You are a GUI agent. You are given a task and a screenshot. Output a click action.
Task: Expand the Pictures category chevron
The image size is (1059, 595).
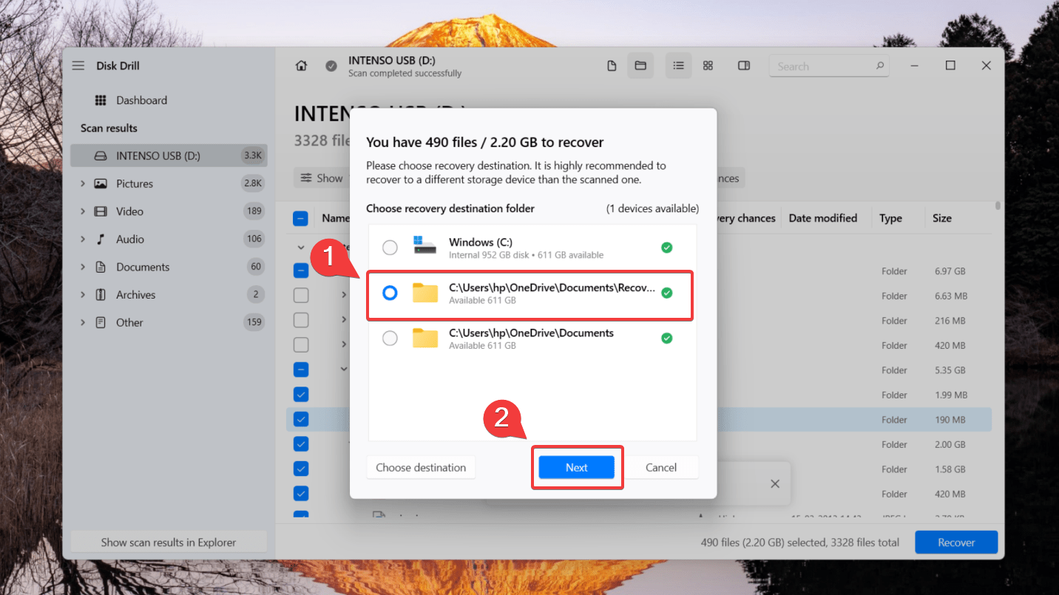tap(83, 183)
